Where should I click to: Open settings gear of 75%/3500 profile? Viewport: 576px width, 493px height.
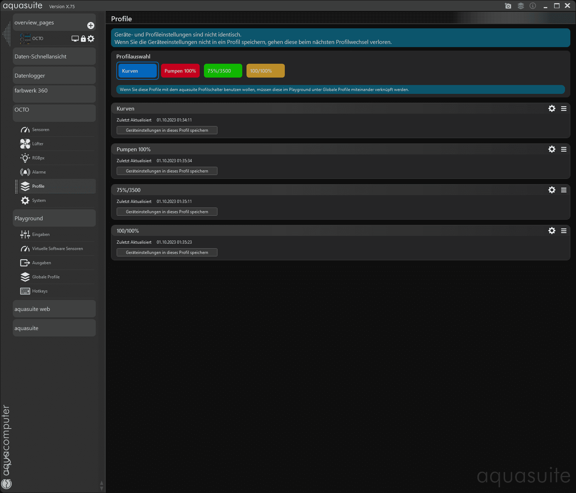click(x=552, y=190)
